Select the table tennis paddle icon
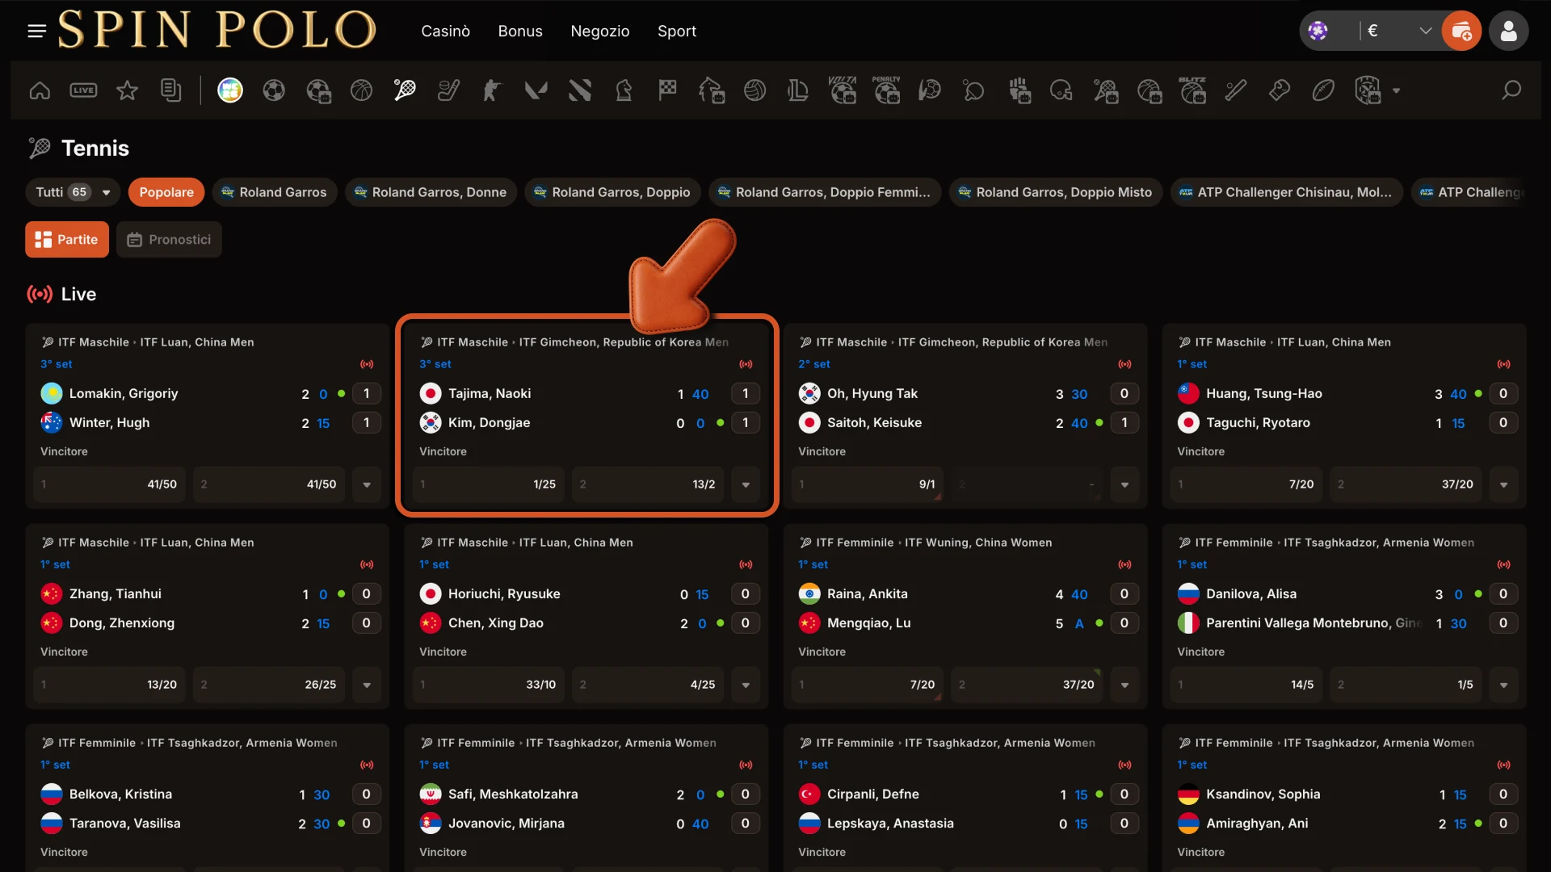Viewport: 1551px width, 872px height. [973, 90]
